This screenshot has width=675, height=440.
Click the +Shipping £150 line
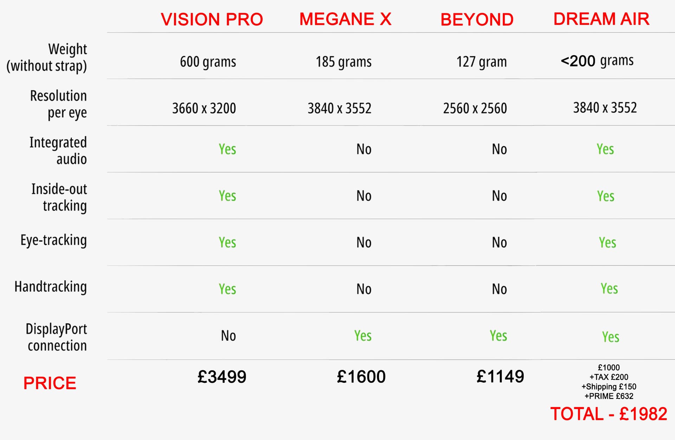click(609, 387)
